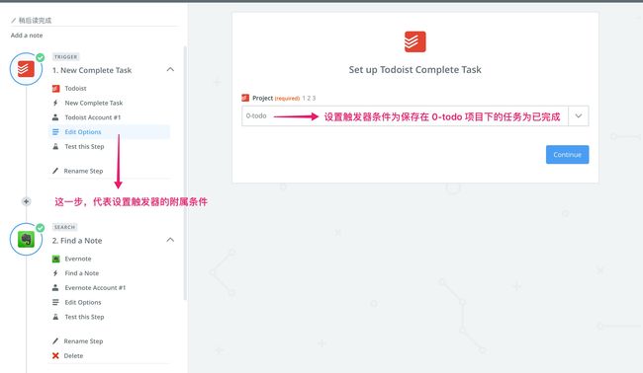Image resolution: width=643 pixels, height=373 pixels.
Task: Collapse step 2 Find a Note section
Action: pos(170,240)
